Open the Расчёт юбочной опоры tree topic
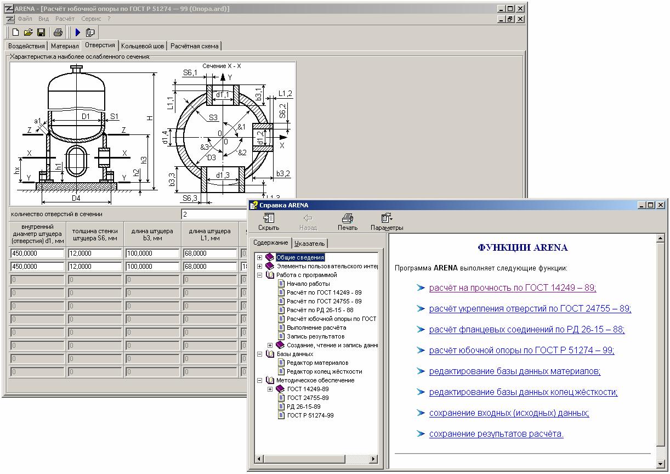Screen dimensions: 670x474 332,319
